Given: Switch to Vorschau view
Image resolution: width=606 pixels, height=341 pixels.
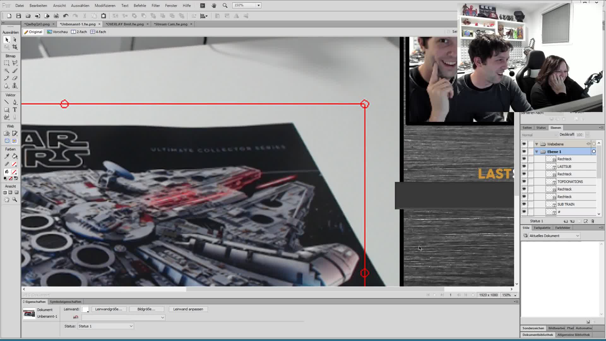Looking at the screenshot, I should click(x=57, y=32).
